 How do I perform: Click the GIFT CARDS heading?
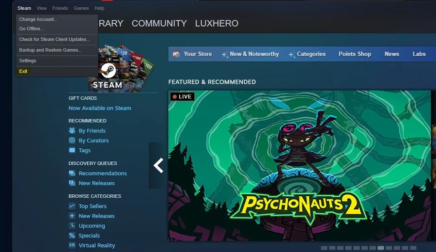point(82,98)
